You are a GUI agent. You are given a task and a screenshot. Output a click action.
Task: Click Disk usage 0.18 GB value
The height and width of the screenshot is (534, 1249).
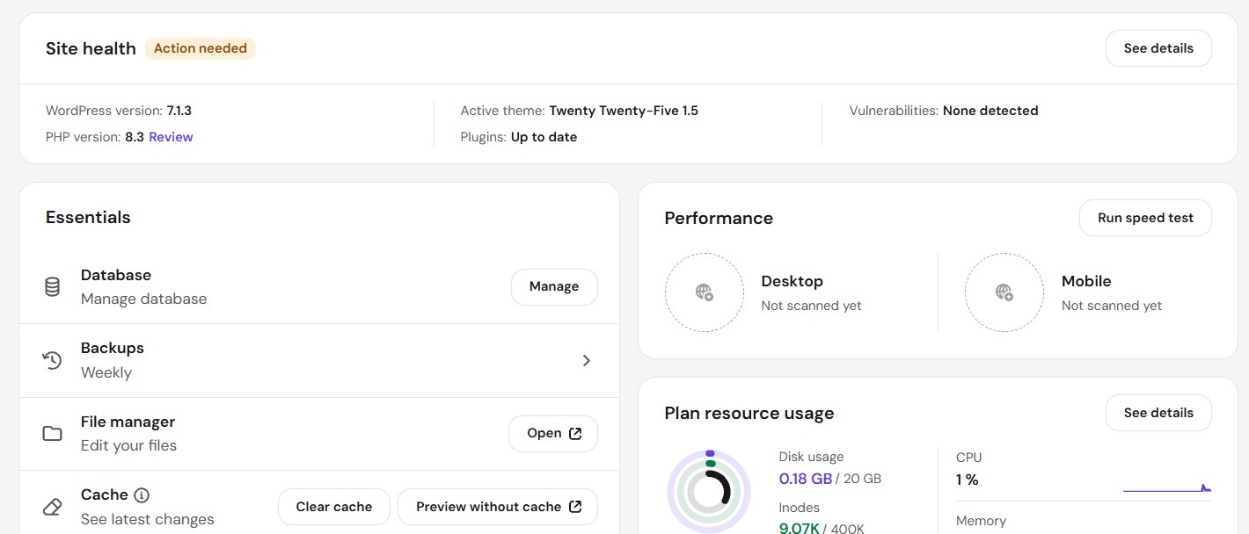806,479
